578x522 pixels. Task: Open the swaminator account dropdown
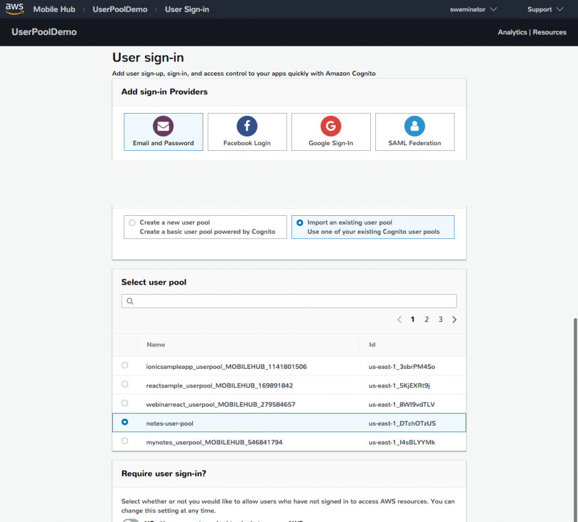tap(474, 9)
